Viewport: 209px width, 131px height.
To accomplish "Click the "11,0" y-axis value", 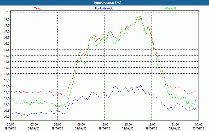I will pos(7,104).
